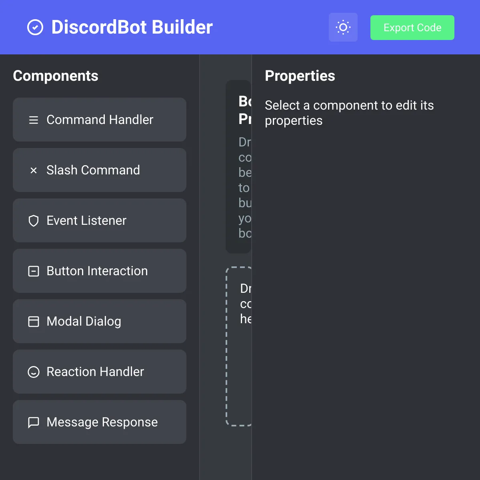Click the Modal Dialog window icon

click(34, 322)
